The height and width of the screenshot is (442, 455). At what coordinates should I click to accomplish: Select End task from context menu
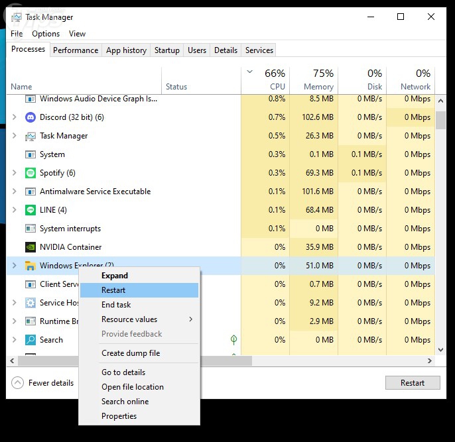(139, 305)
